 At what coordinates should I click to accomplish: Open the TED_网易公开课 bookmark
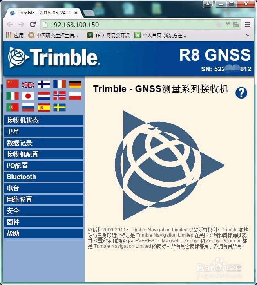(x=109, y=35)
